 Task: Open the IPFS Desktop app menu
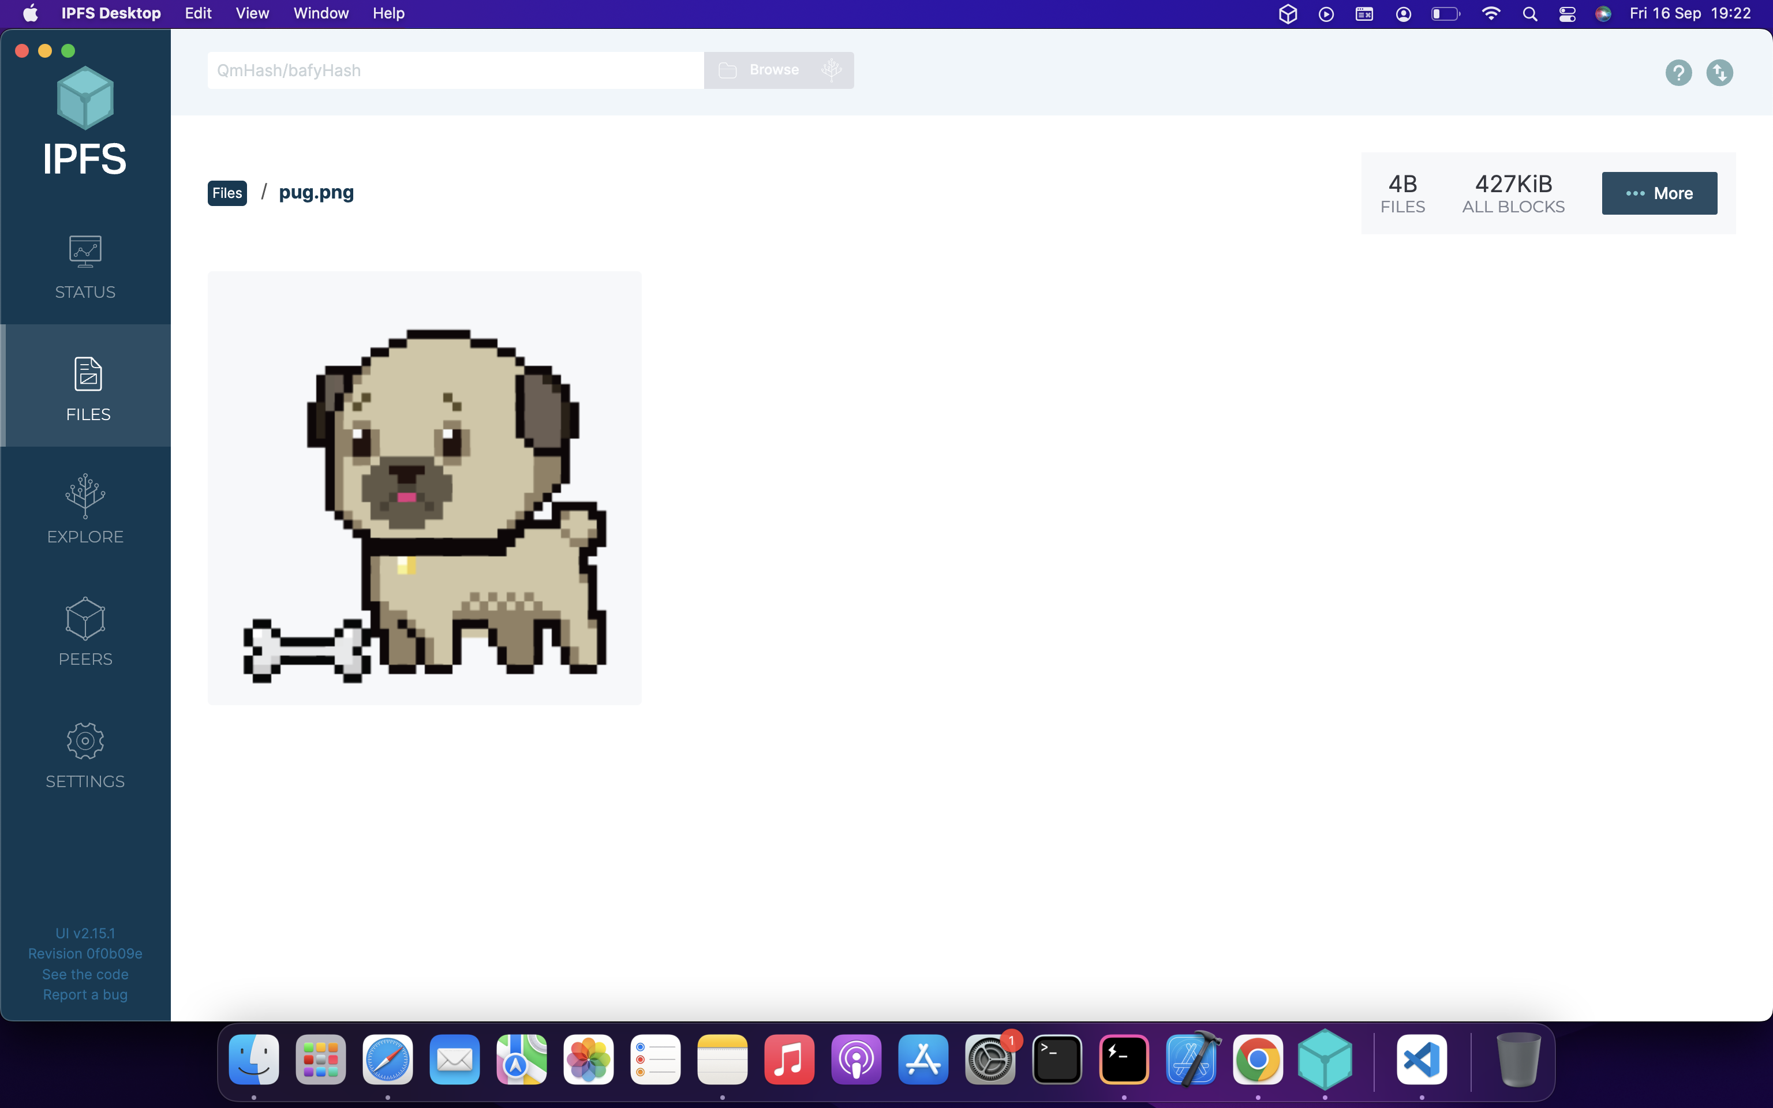pyautogui.click(x=111, y=13)
